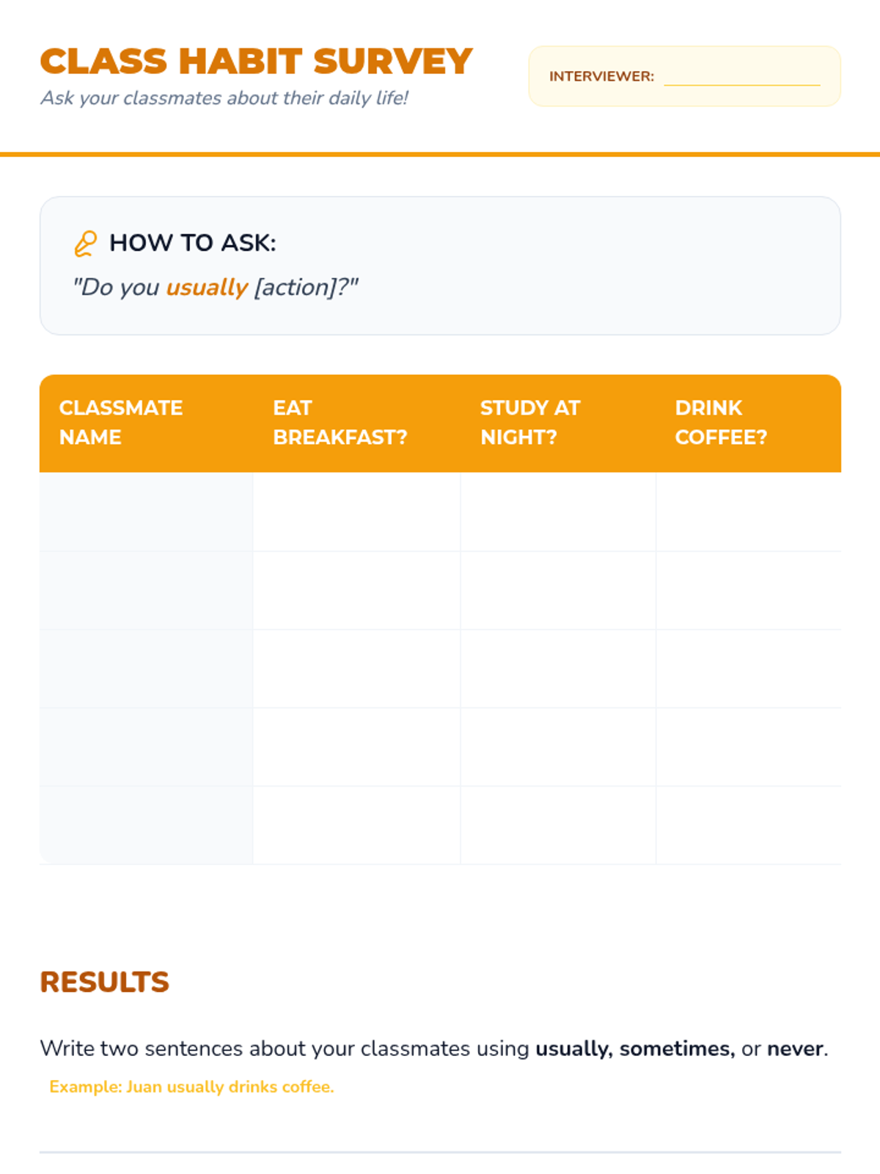Click the Classmate Name column header
880x1174 pixels.
point(121,423)
